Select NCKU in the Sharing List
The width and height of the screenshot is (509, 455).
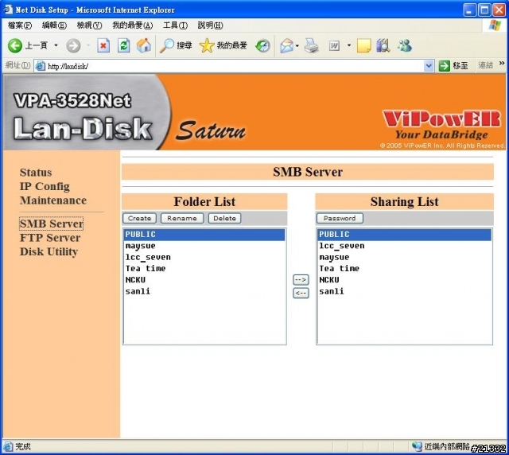click(404, 280)
